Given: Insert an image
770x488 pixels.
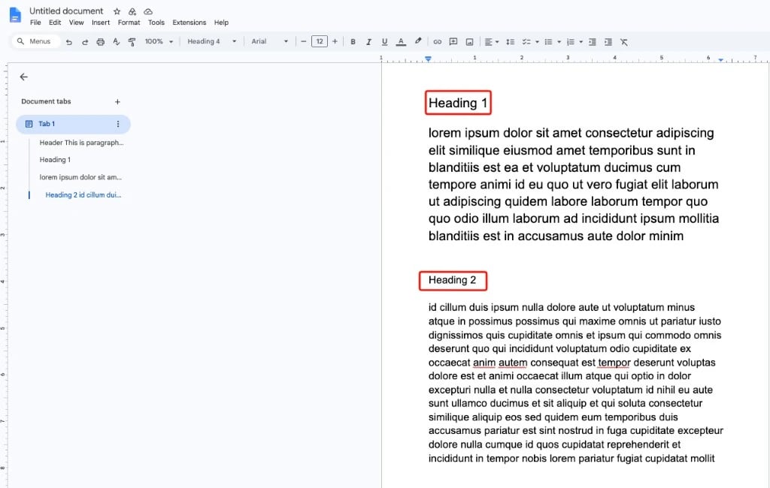Looking at the screenshot, I should pyautogui.click(x=469, y=42).
